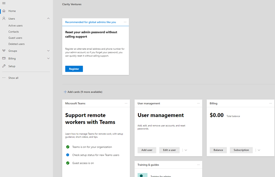Screen dimensions: 275x177
Task: Toggle the hamburger navigation menu
Action: [4, 3]
